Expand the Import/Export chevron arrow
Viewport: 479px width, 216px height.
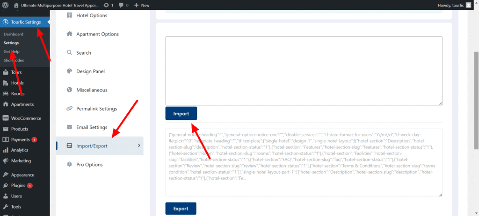pyautogui.click(x=138, y=146)
